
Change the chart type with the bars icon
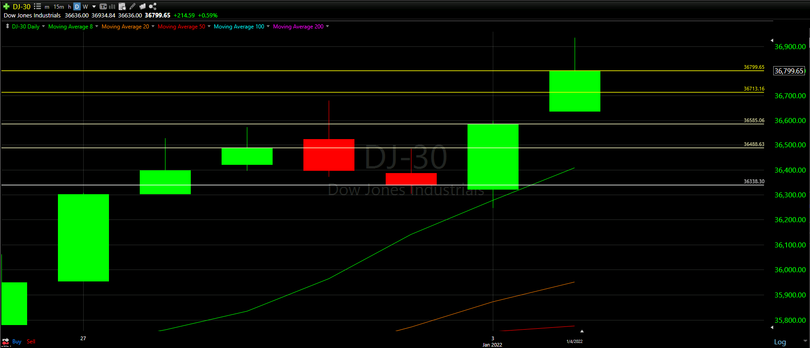coord(112,6)
